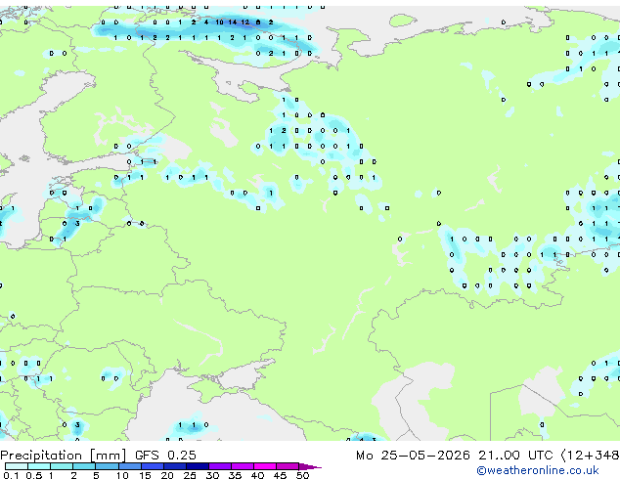
Task: Click the 'Precipitation [mm]' title label
Action: click(x=63, y=455)
